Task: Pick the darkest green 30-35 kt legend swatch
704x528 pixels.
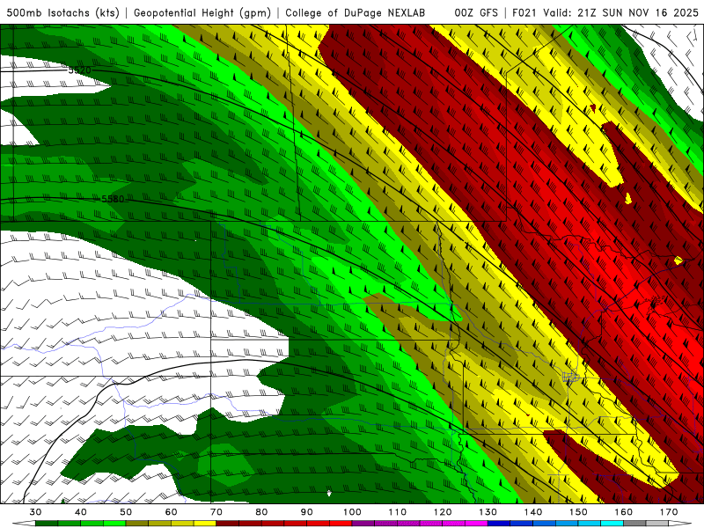Action: click(x=47, y=524)
